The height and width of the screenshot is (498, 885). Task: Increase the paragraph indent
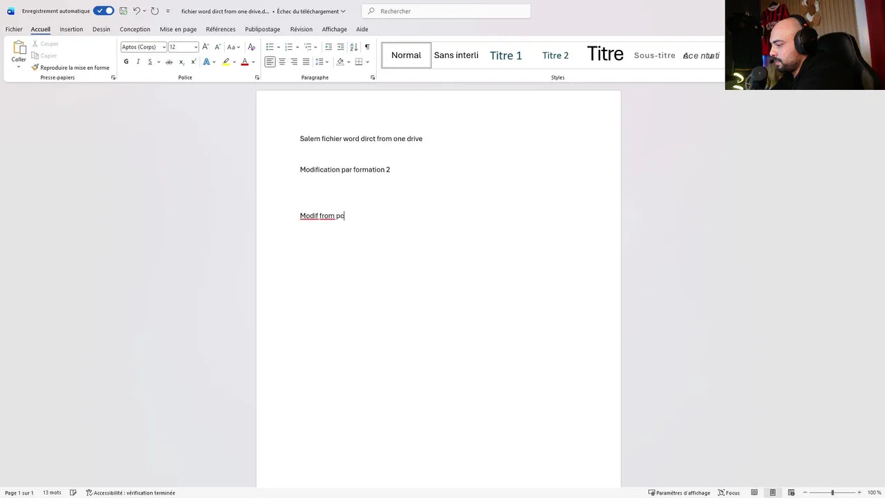340,47
